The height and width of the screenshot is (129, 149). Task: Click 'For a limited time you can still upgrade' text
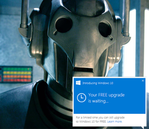[100, 118]
